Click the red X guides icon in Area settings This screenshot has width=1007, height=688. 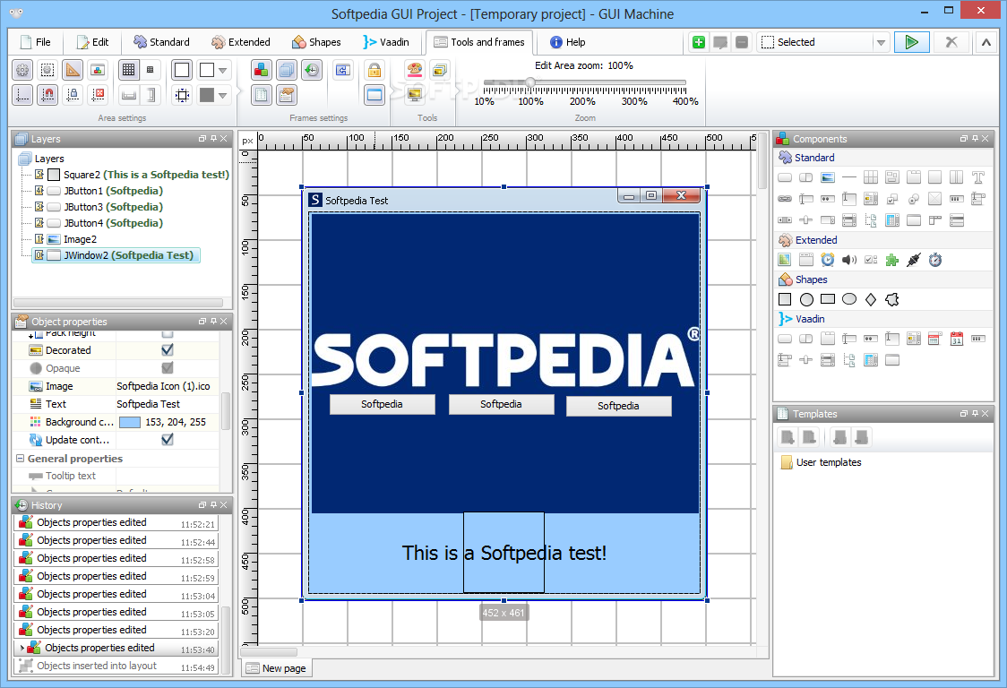coord(98,95)
